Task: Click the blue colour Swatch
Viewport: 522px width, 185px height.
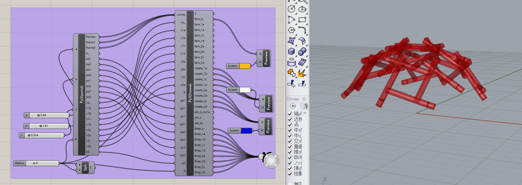Action: tap(246, 131)
